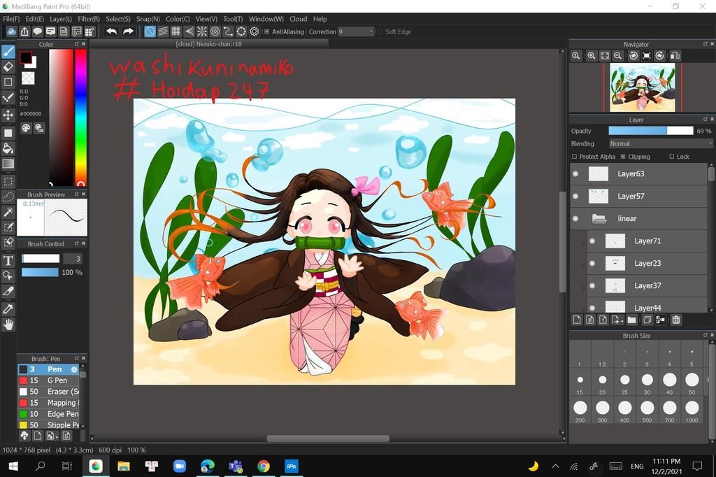Toggle visibility of the linear folder
716x477 pixels.
[575, 218]
